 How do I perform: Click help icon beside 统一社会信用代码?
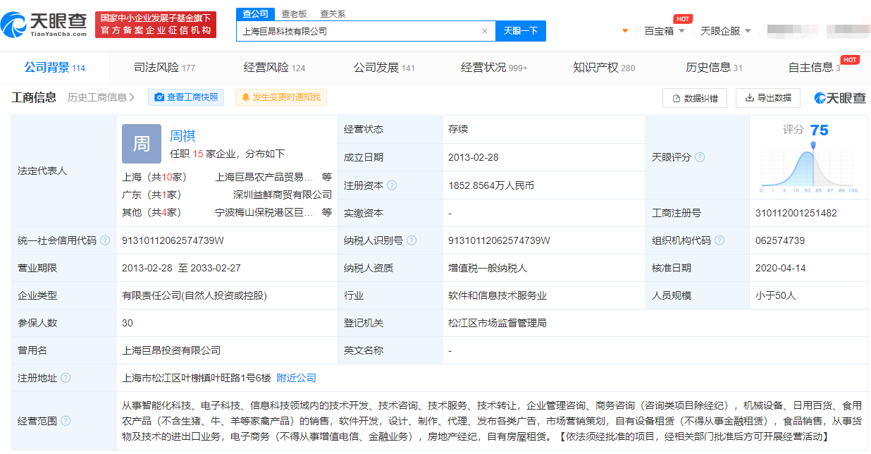(105, 240)
